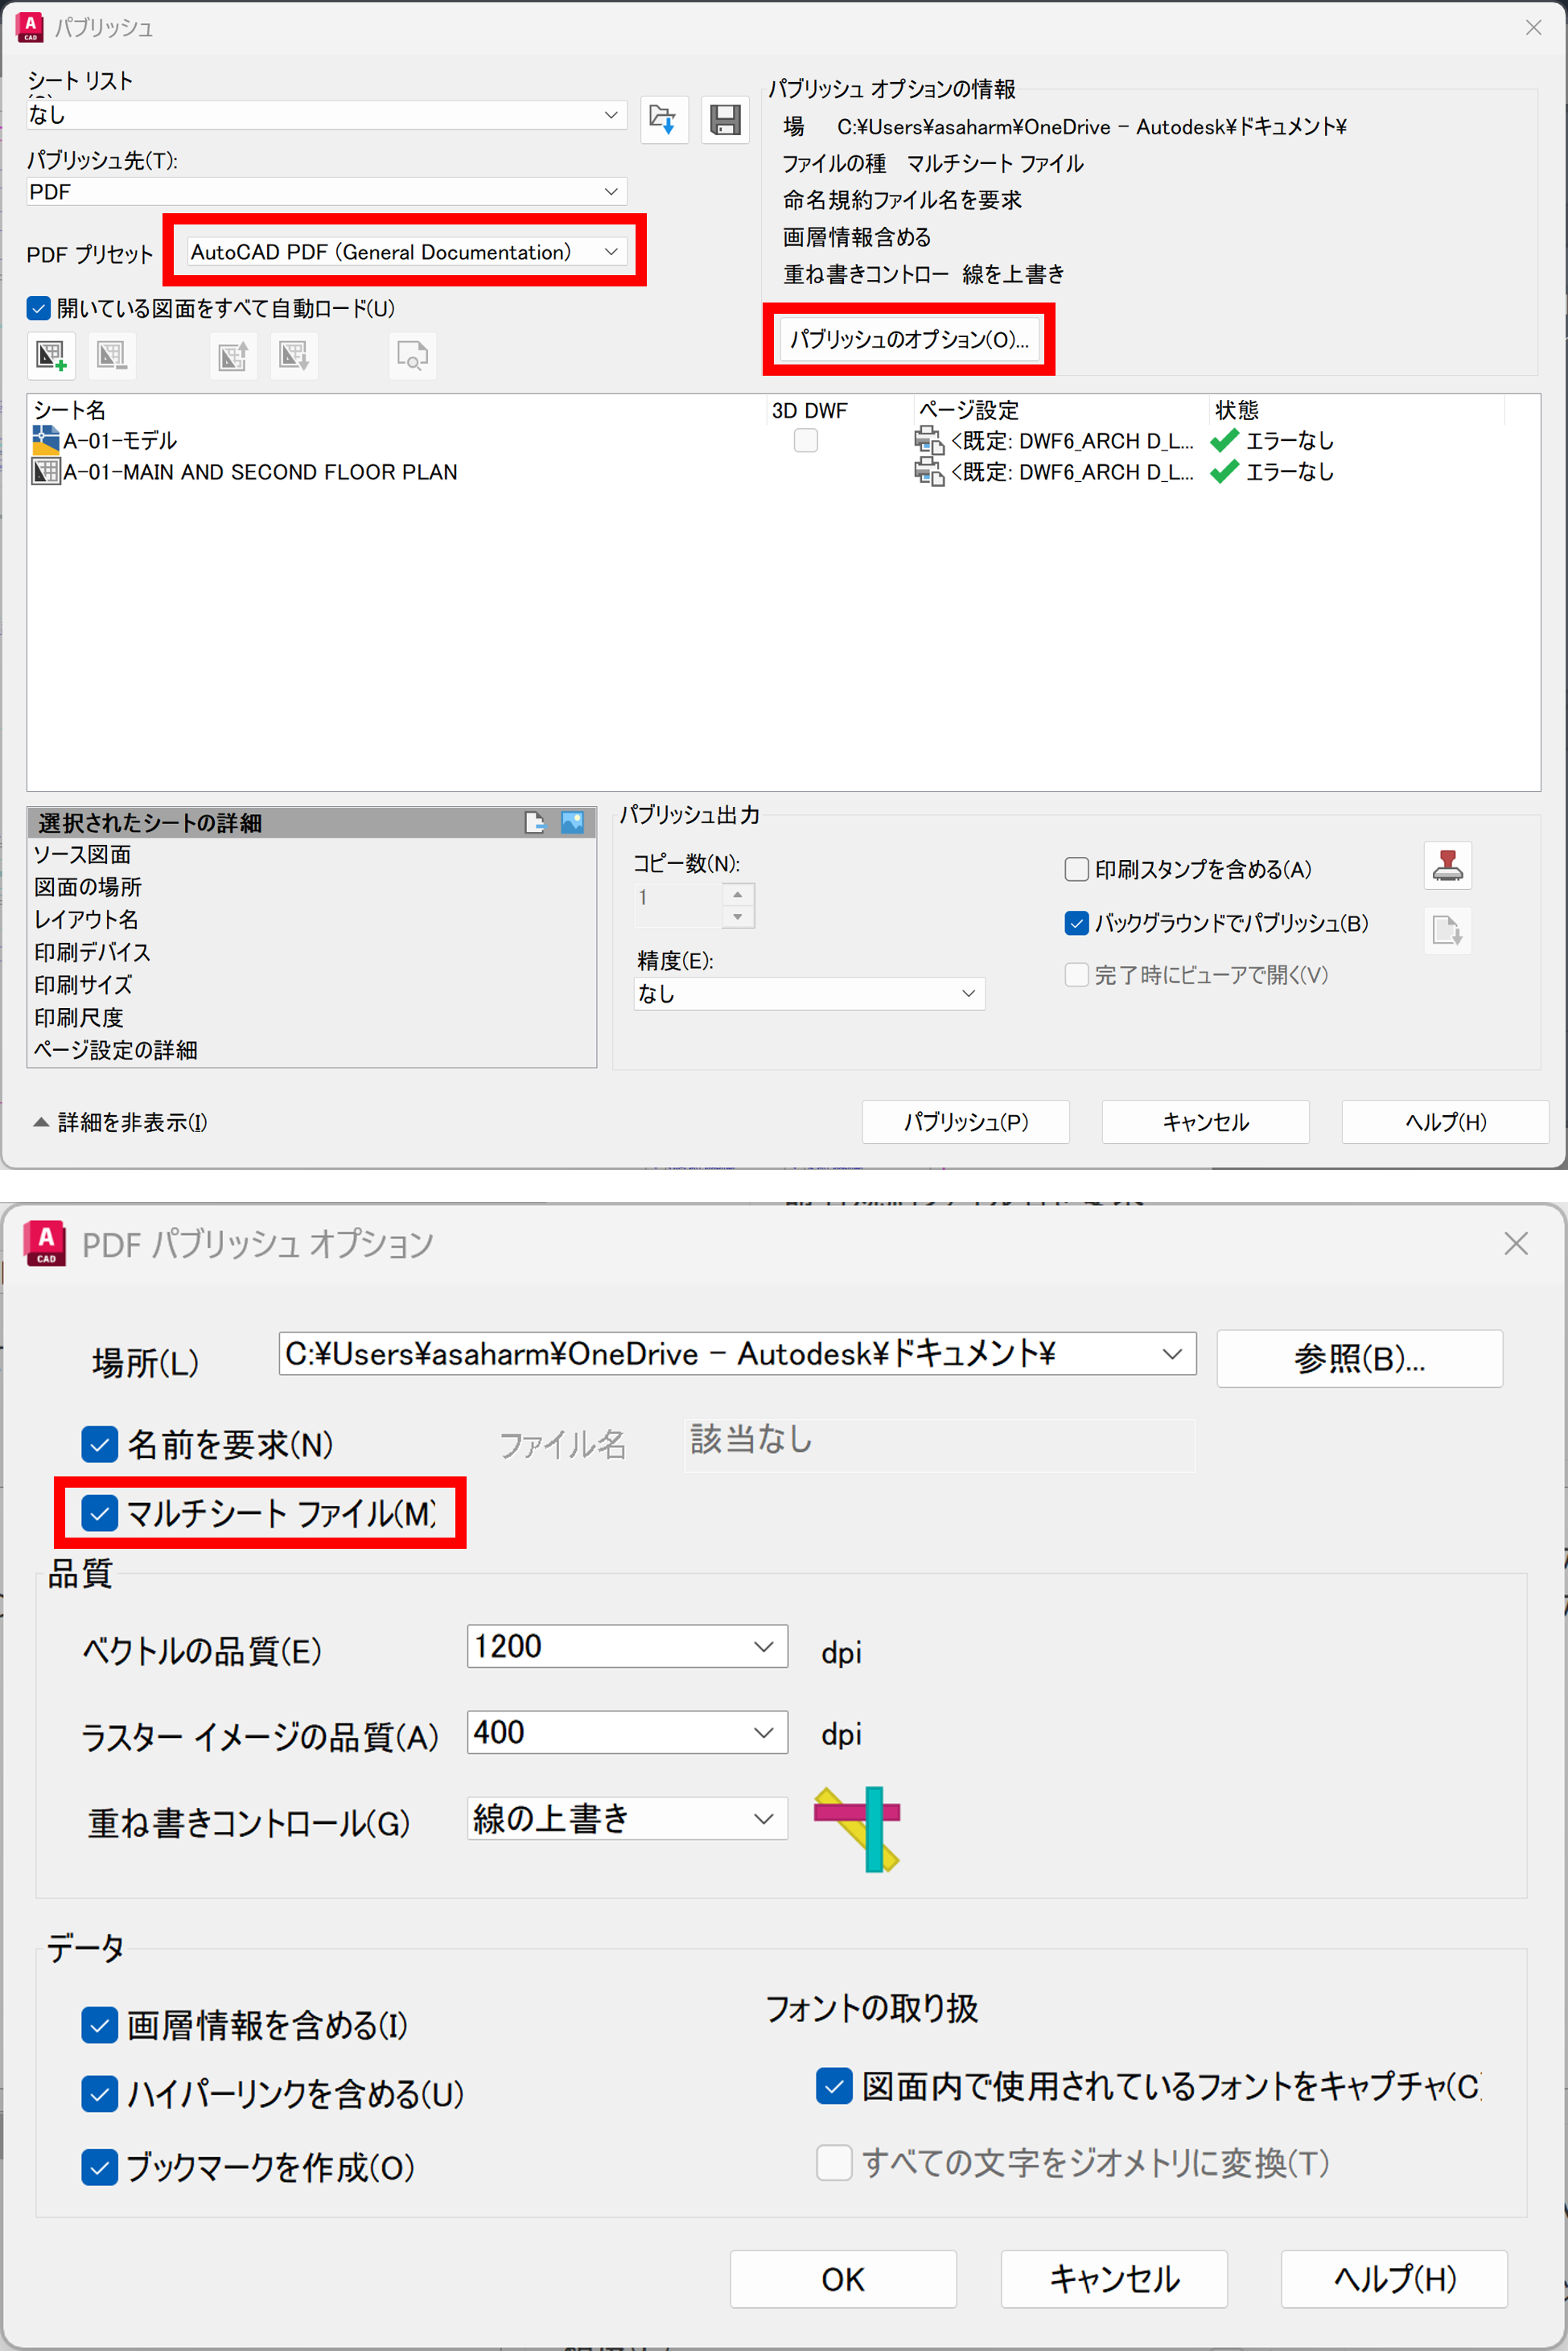The width and height of the screenshot is (1568, 2351).
Task: Click the 選択されたシートの詳細 panel header
Action: pyautogui.click(x=312, y=823)
